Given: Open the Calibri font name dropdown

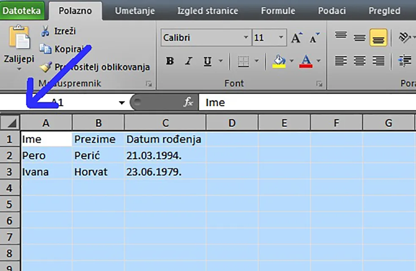Looking at the screenshot, I should pyautogui.click(x=246, y=37).
